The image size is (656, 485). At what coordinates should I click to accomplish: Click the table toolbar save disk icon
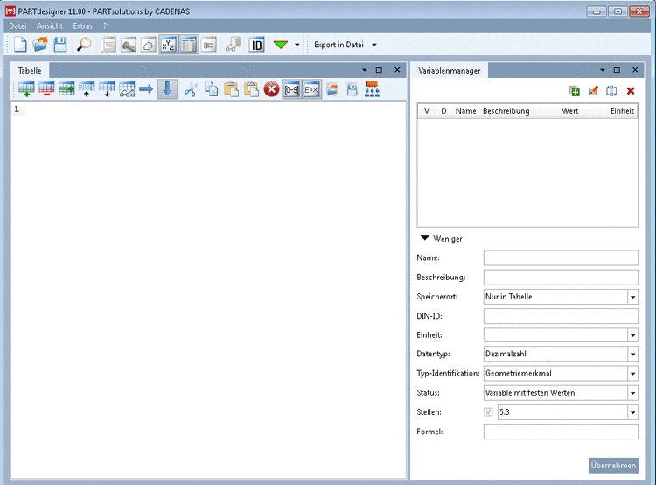click(352, 89)
